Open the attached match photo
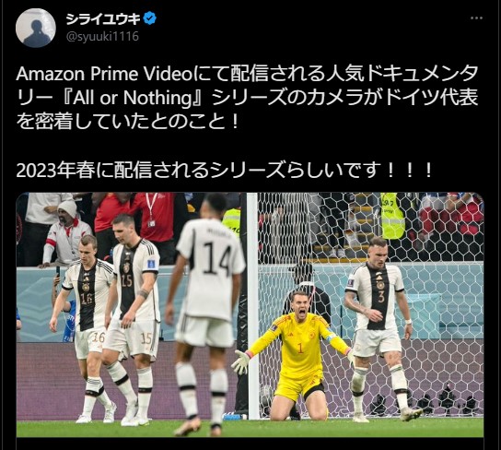Screen dimensions: 501x450 click(250, 314)
